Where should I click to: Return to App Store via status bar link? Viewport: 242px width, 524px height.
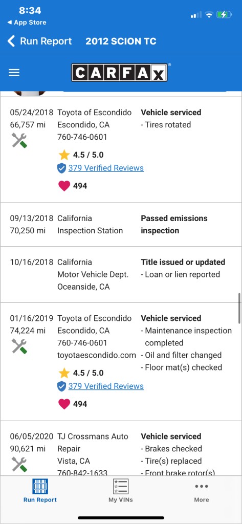(27, 23)
